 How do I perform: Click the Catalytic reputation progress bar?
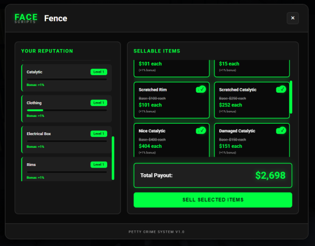pyautogui.click(x=67, y=79)
